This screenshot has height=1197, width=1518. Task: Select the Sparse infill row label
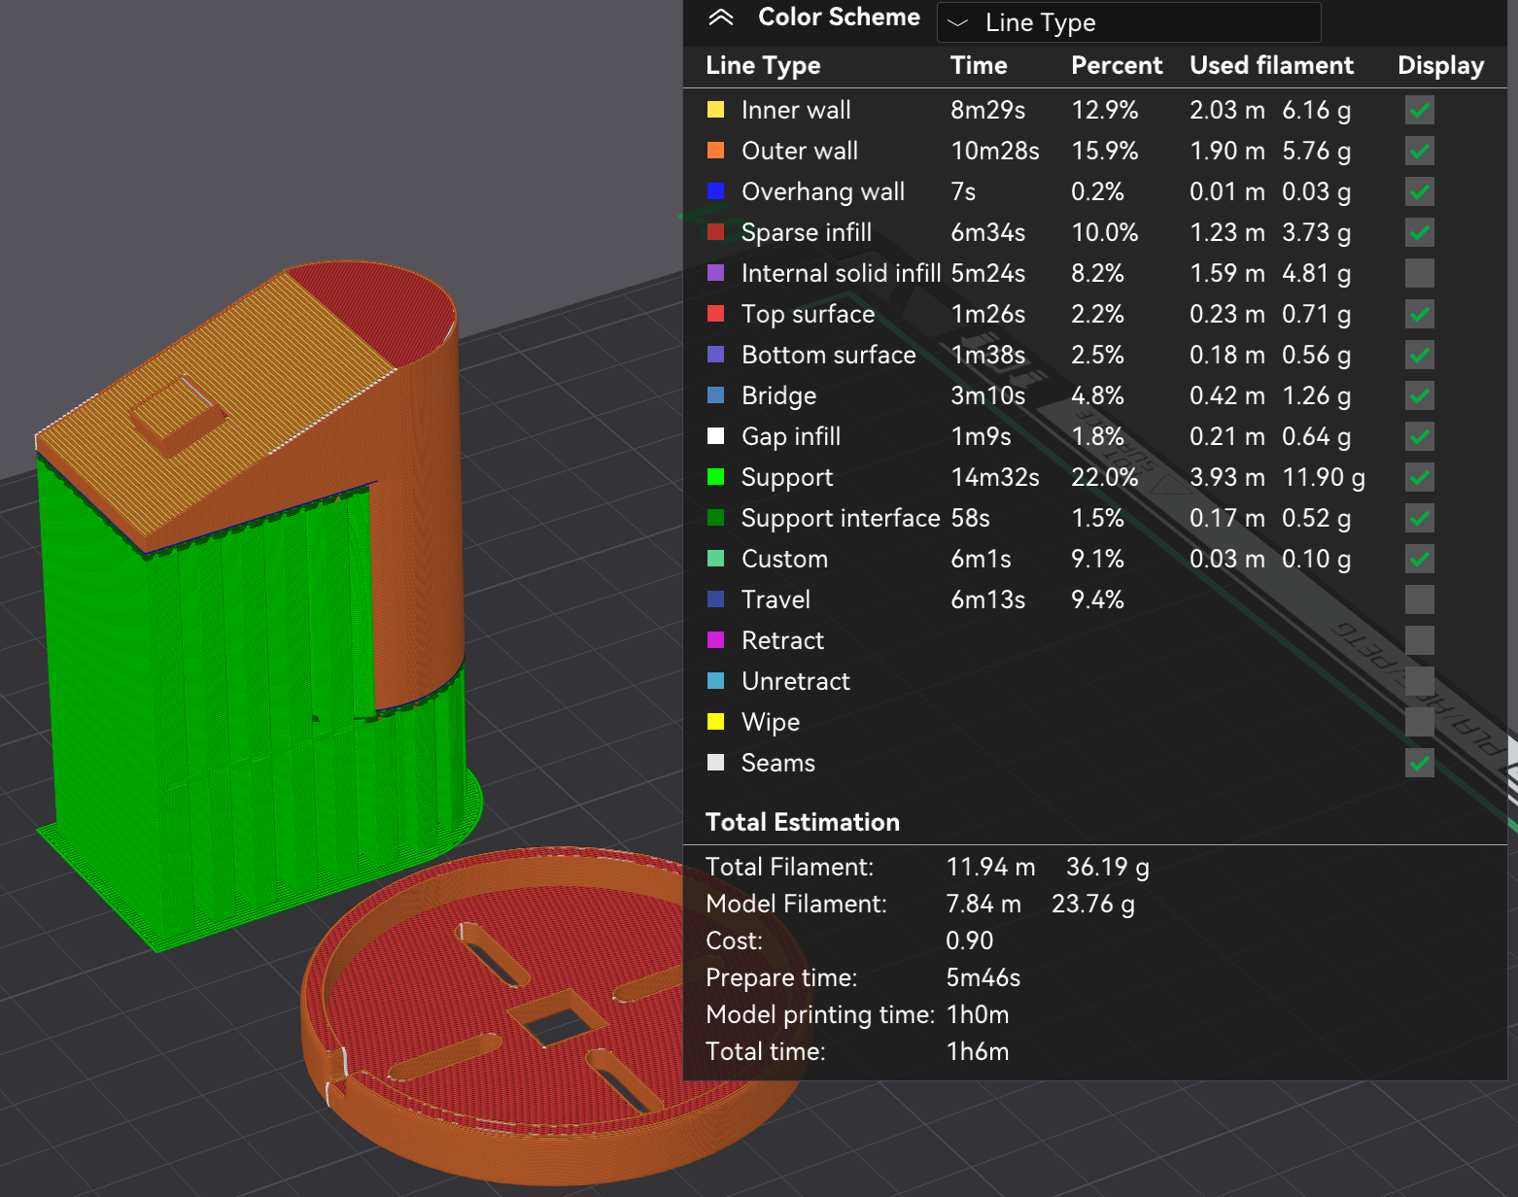tap(807, 232)
